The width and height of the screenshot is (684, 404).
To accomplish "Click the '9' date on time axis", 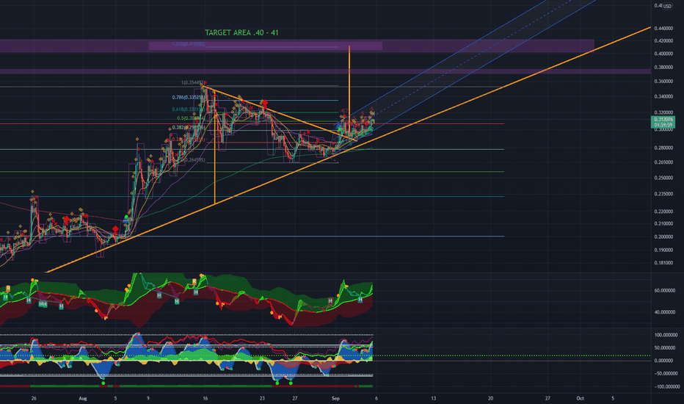I will click(x=148, y=398).
